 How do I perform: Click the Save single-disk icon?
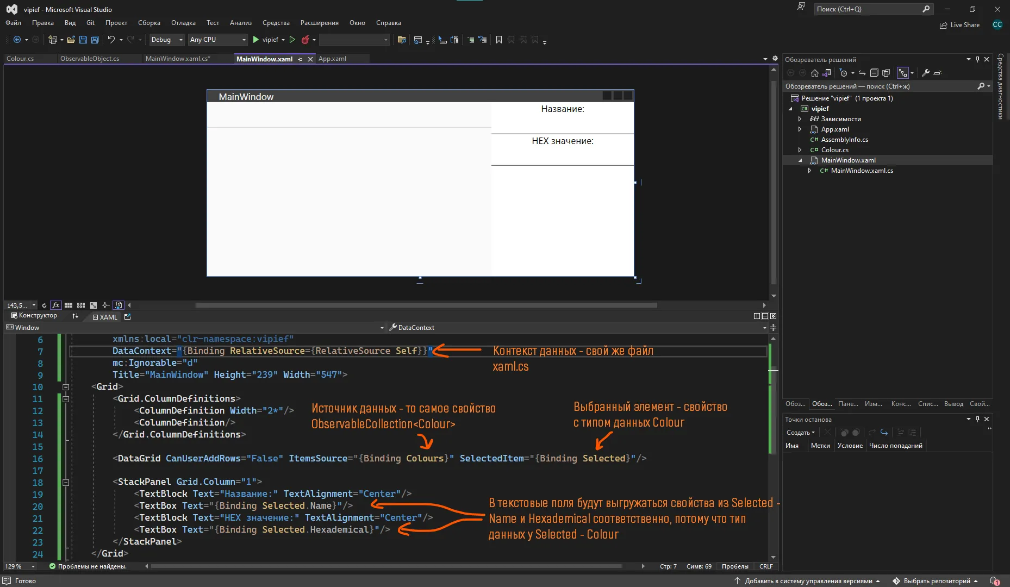(83, 40)
